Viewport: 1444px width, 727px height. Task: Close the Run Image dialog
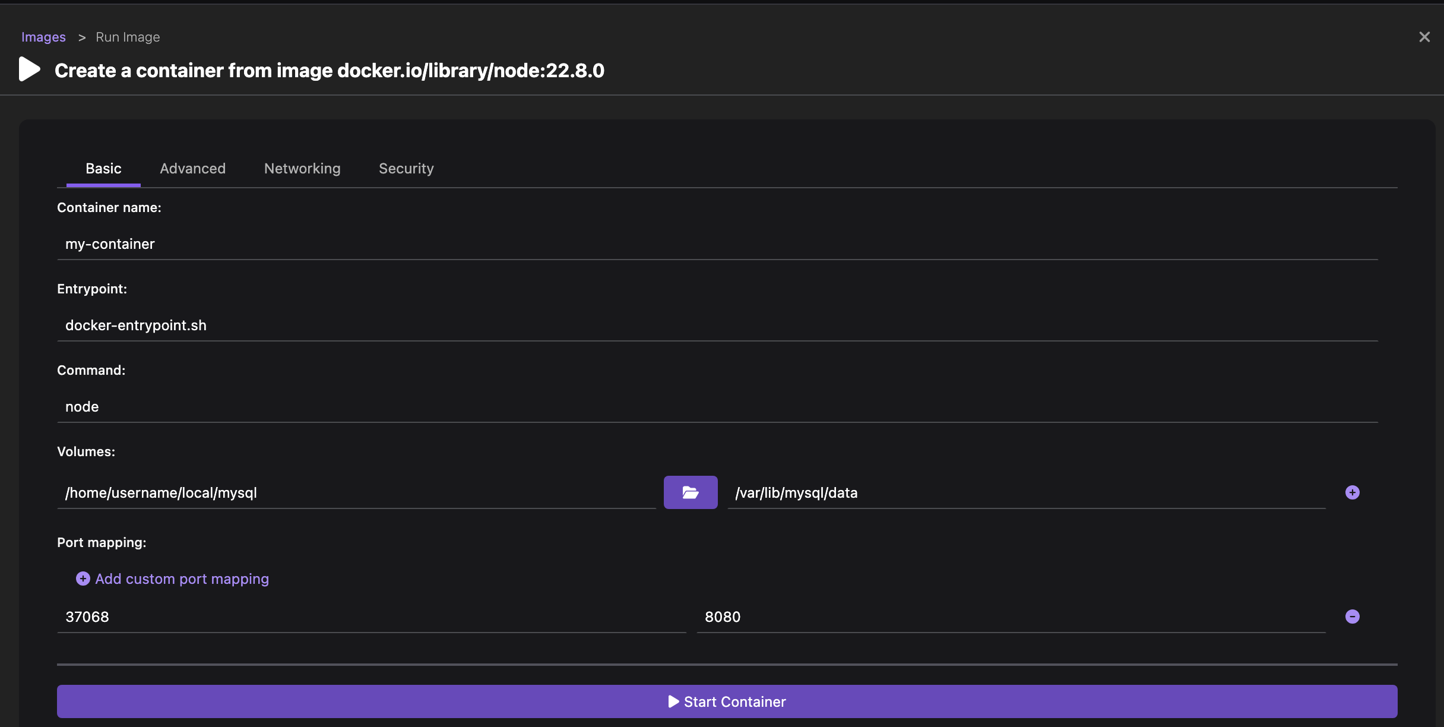click(x=1424, y=37)
